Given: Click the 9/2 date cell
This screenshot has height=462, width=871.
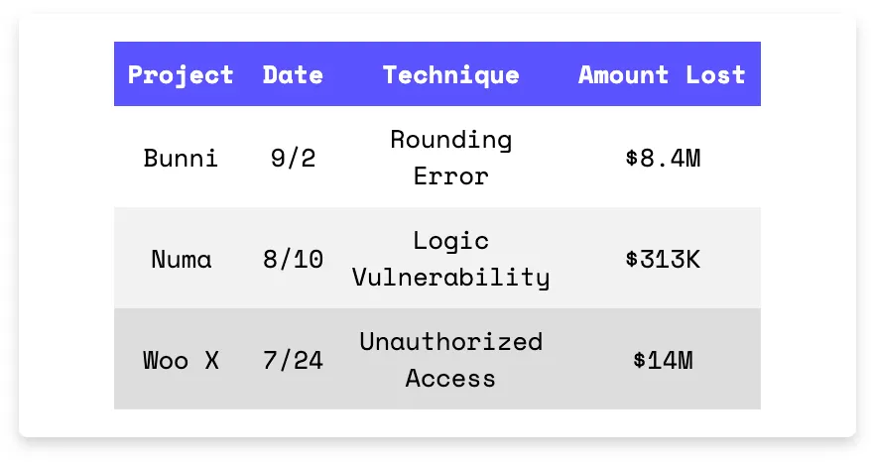Looking at the screenshot, I should [293, 158].
